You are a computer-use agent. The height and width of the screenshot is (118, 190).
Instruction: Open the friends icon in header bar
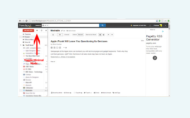(x=150, y=25)
